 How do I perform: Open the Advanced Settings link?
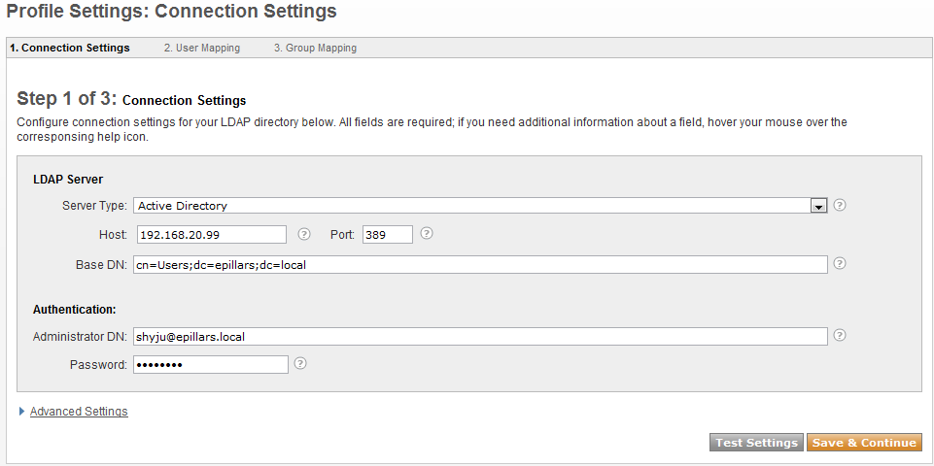79,412
